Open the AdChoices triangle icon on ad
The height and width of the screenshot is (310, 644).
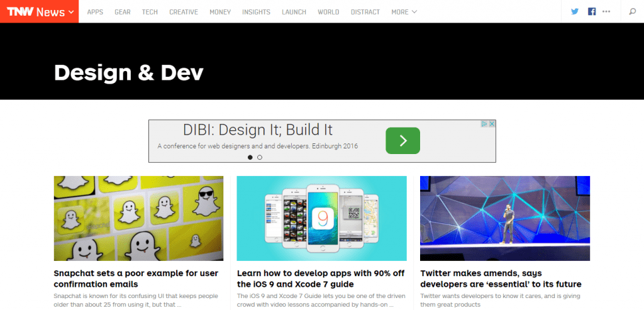coord(485,124)
